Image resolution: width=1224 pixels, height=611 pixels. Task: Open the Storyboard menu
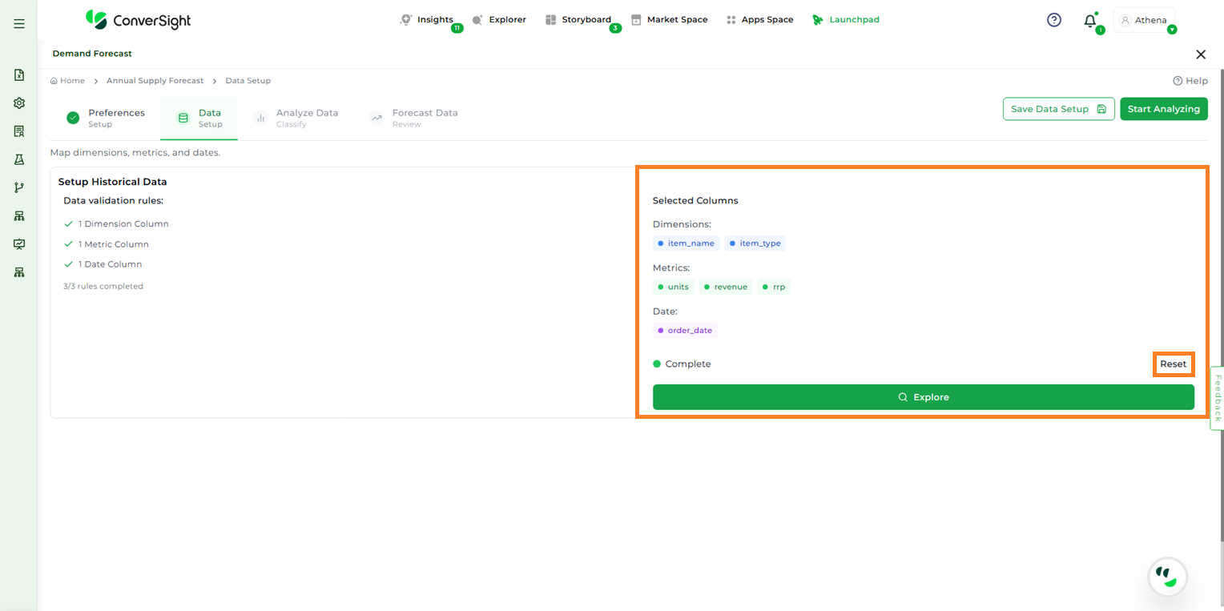pos(578,20)
